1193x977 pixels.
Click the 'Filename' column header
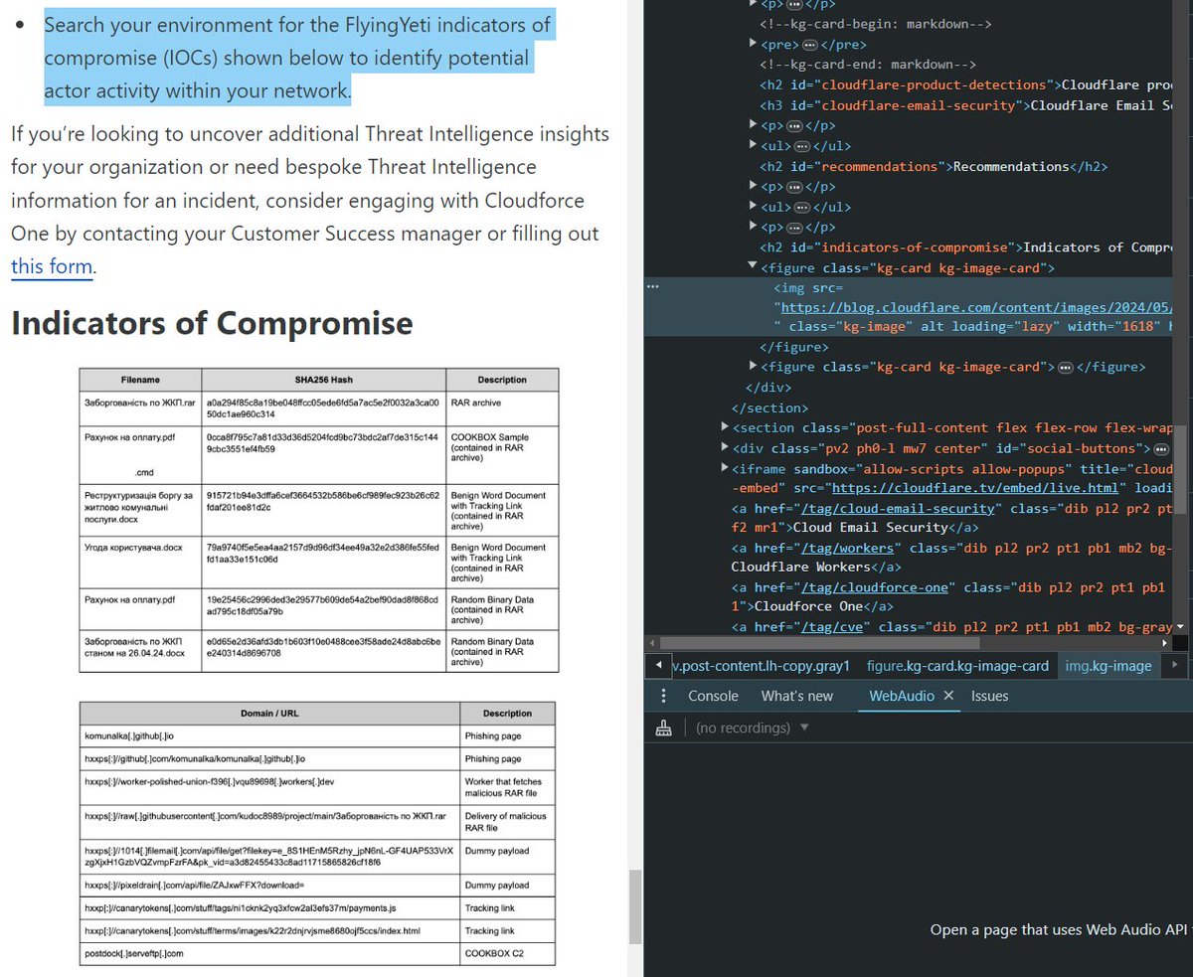click(140, 380)
